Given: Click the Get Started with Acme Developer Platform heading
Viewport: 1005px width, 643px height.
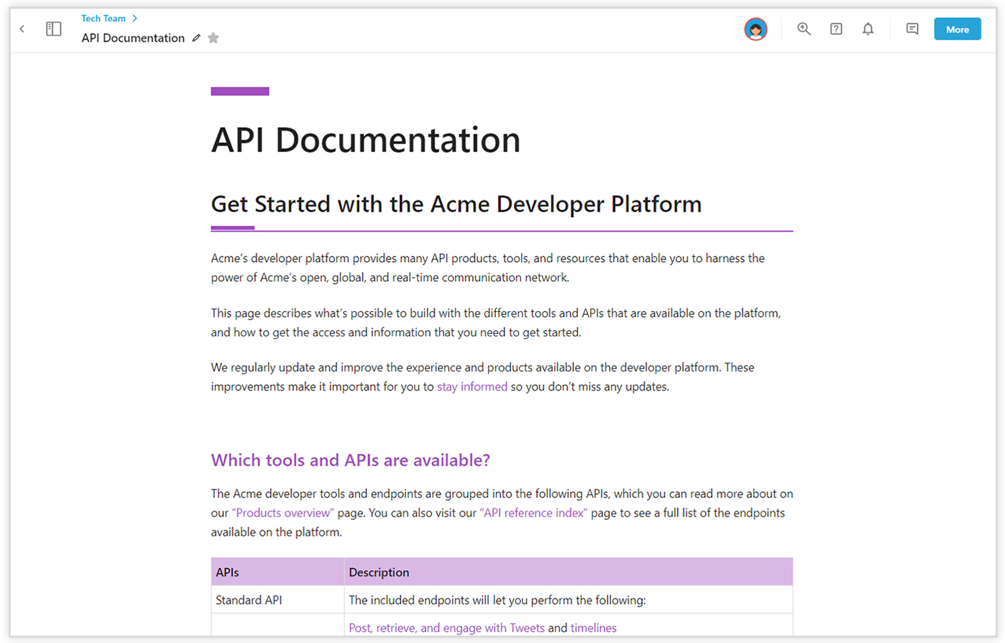Looking at the screenshot, I should [x=456, y=204].
